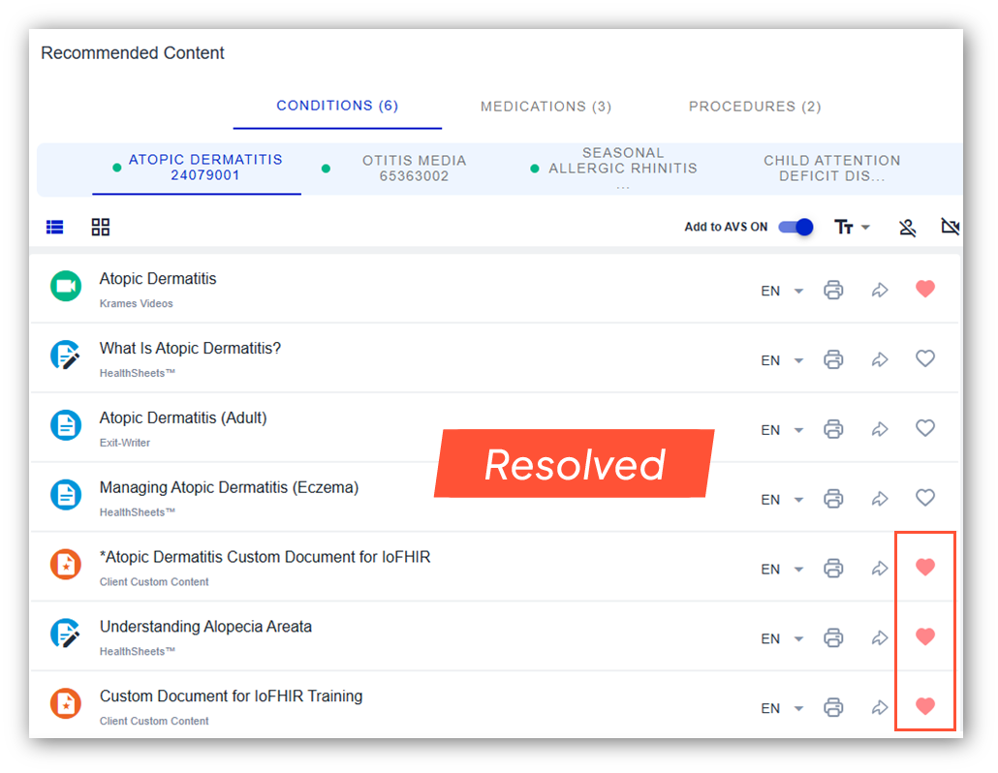Favorite the Atopic Dermatitis (Adult) document

pyautogui.click(x=925, y=428)
